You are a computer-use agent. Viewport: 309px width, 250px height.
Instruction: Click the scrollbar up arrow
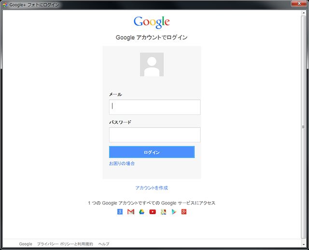304,13
